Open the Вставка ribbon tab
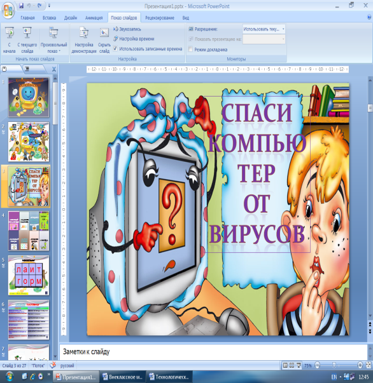 (x=49, y=18)
